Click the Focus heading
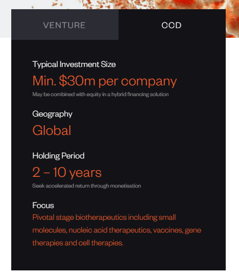Image resolution: width=239 pixels, height=275 pixels. tap(43, 205)
